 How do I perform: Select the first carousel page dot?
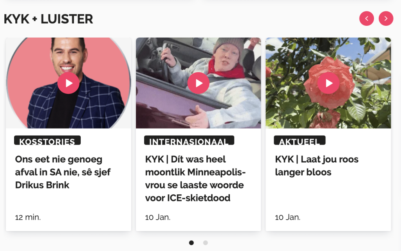(191, 243)
